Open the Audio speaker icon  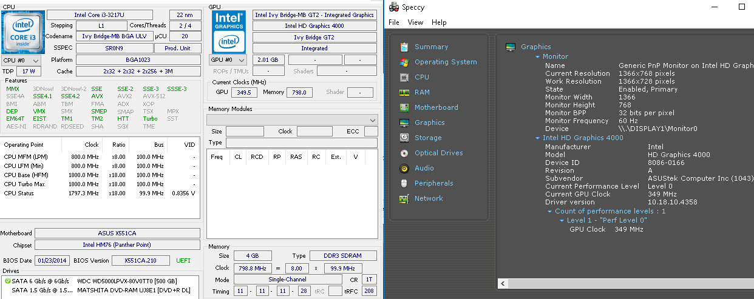point(404,169)
